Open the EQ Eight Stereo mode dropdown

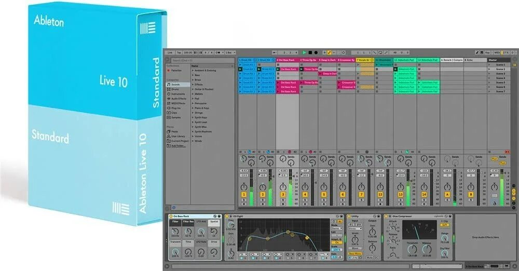337,228
